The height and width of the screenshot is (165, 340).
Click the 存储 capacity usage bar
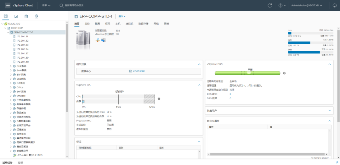pos(310,52)
